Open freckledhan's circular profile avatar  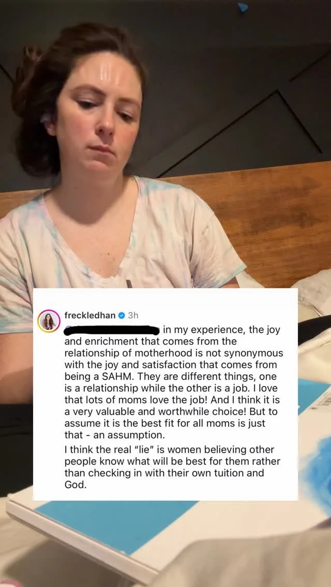49,321
